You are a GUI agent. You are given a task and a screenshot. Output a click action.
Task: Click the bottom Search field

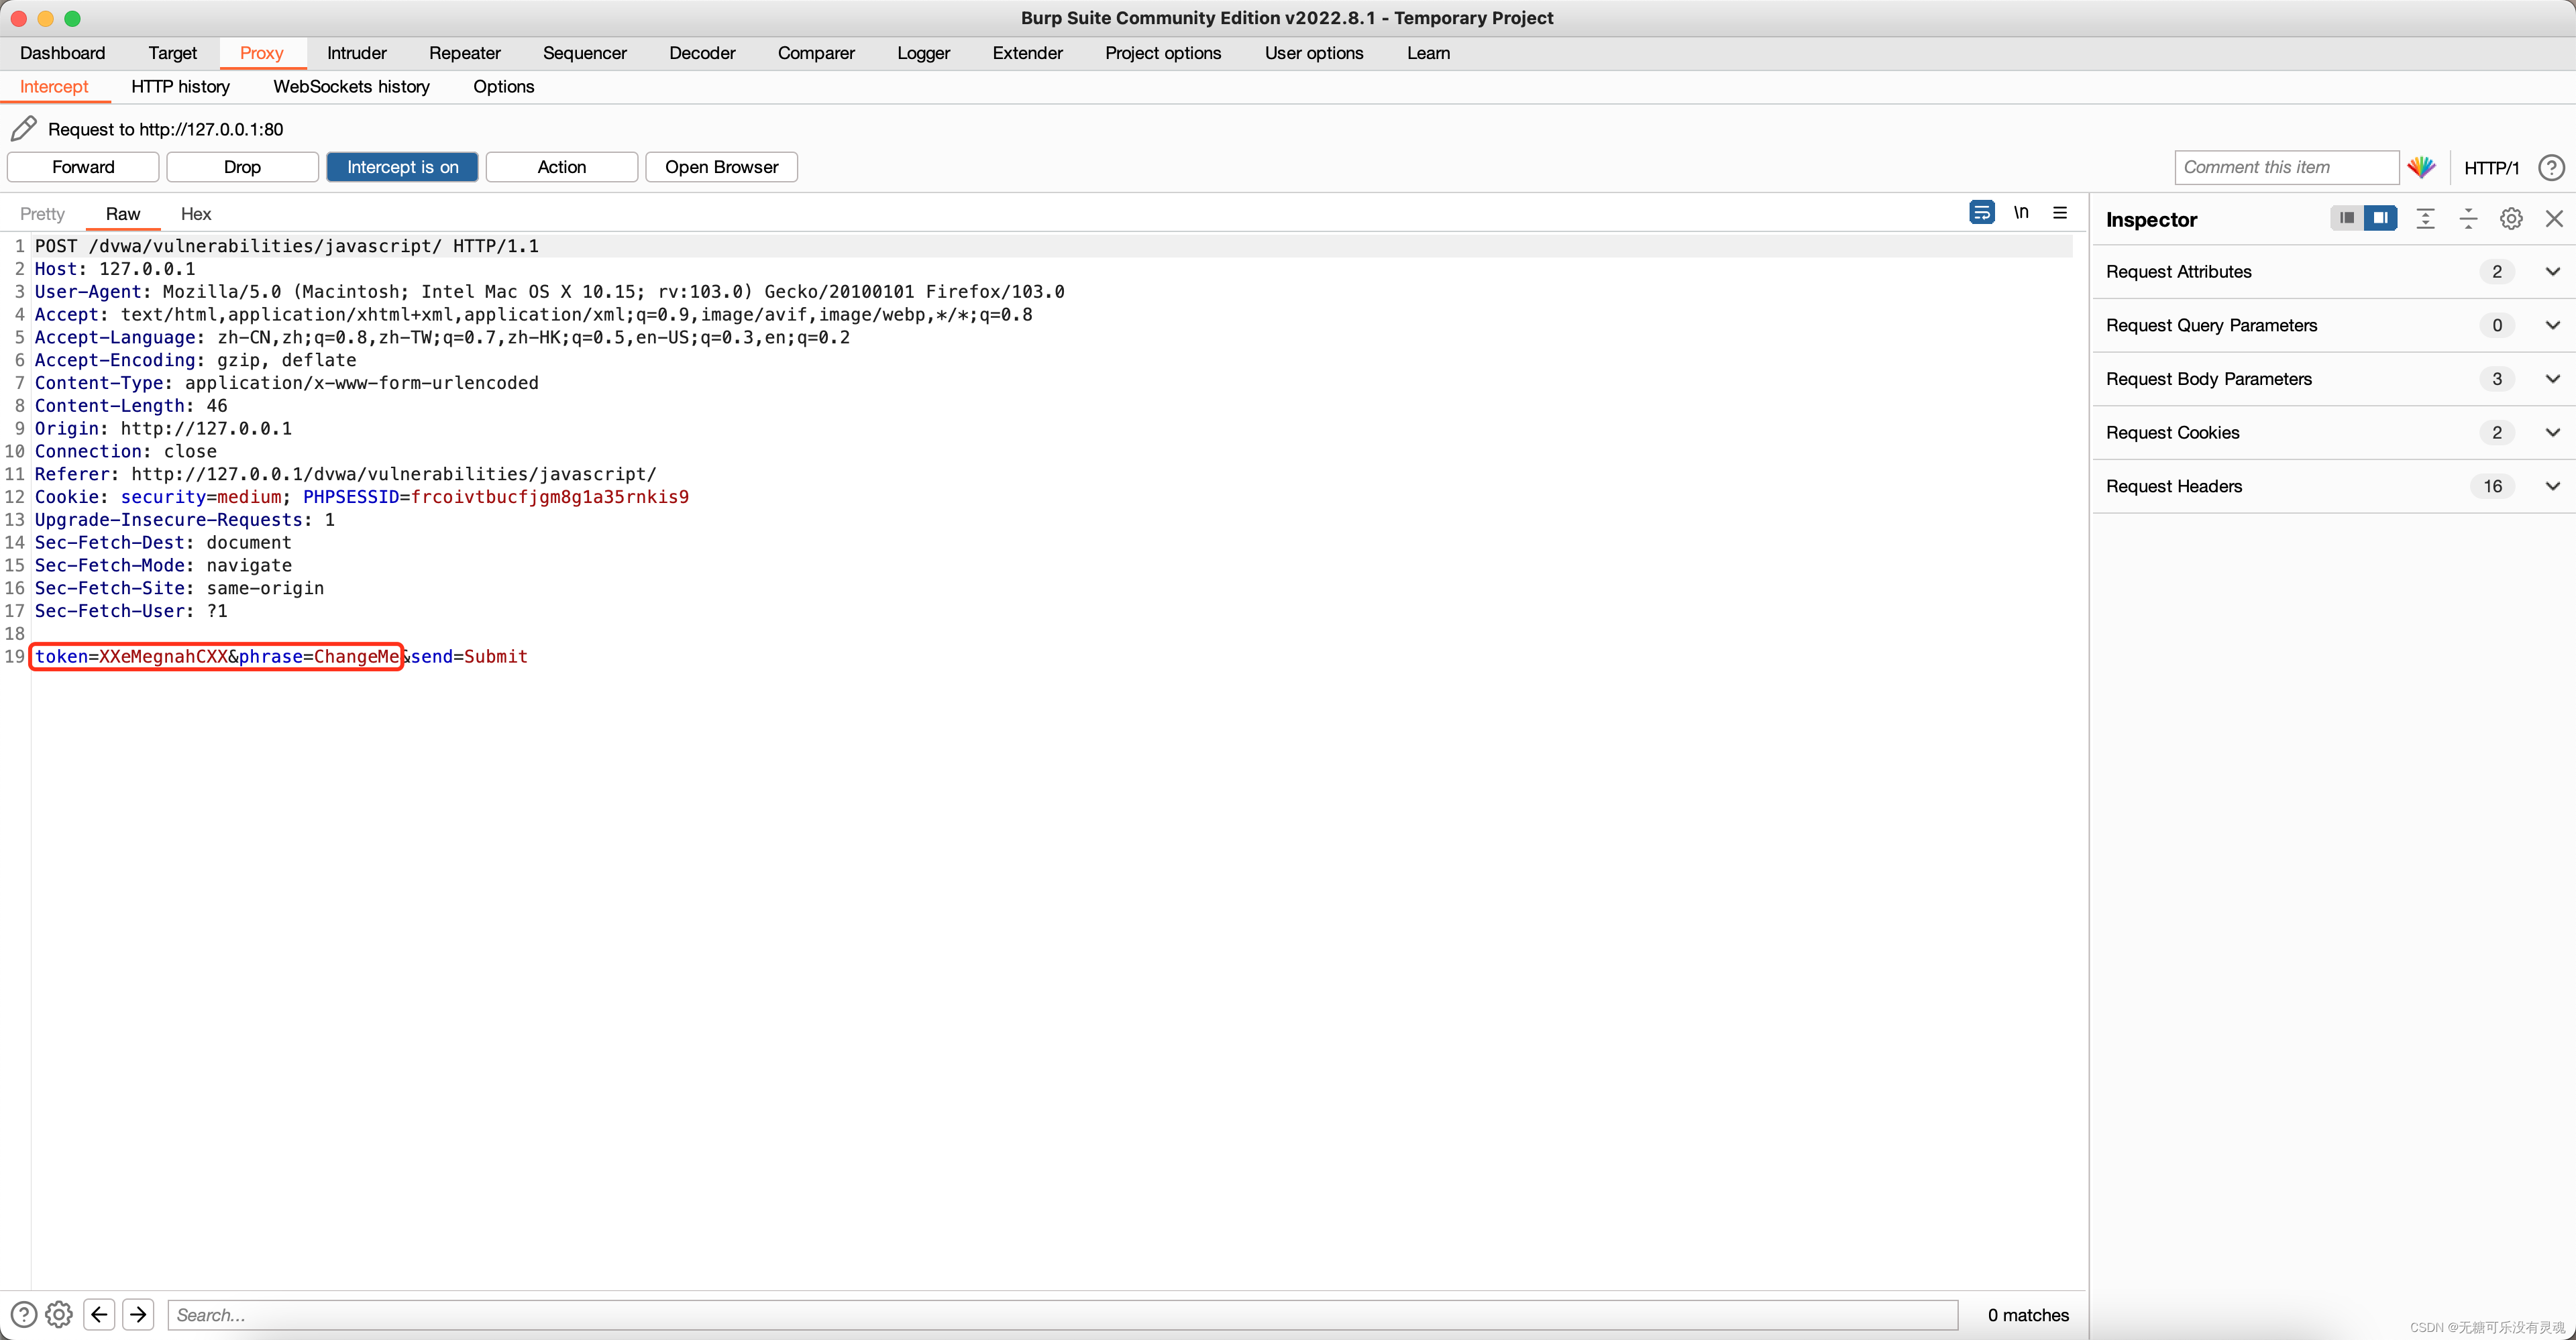coord(1062,1315)
